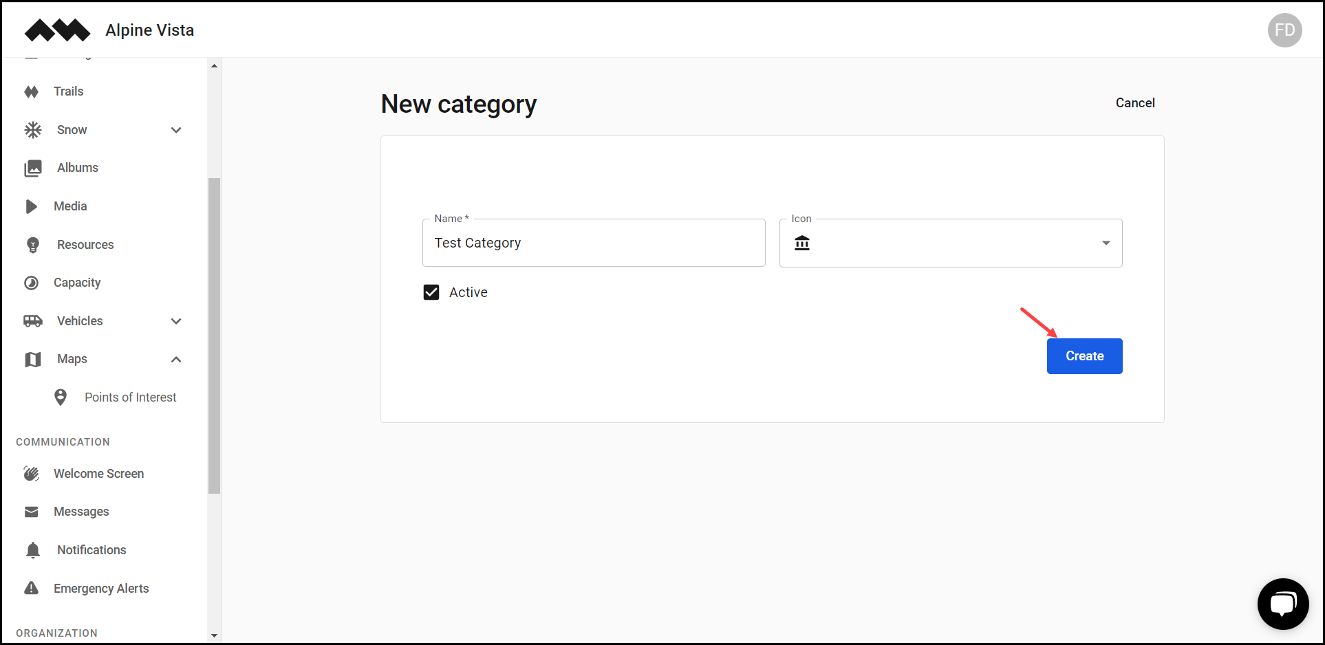Click the Media play icon
This screenshot has width=1325, height=645.
coord(32,206)
